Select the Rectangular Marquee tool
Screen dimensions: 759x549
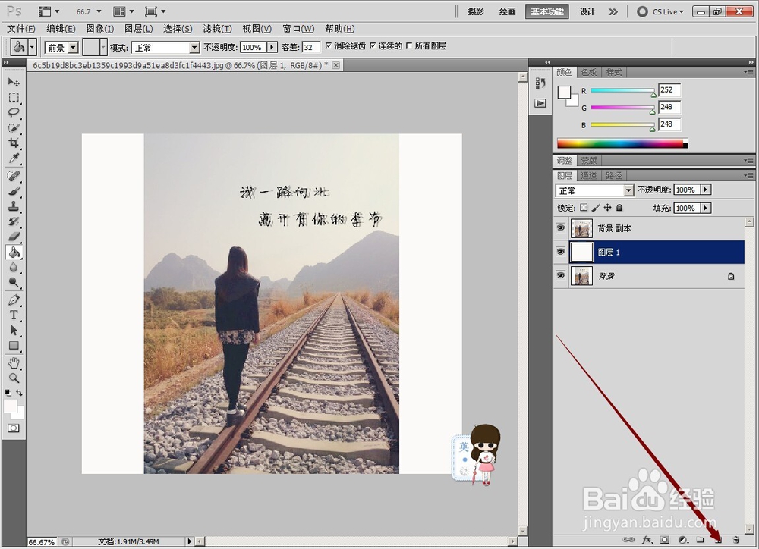click(x=14, y=98)
